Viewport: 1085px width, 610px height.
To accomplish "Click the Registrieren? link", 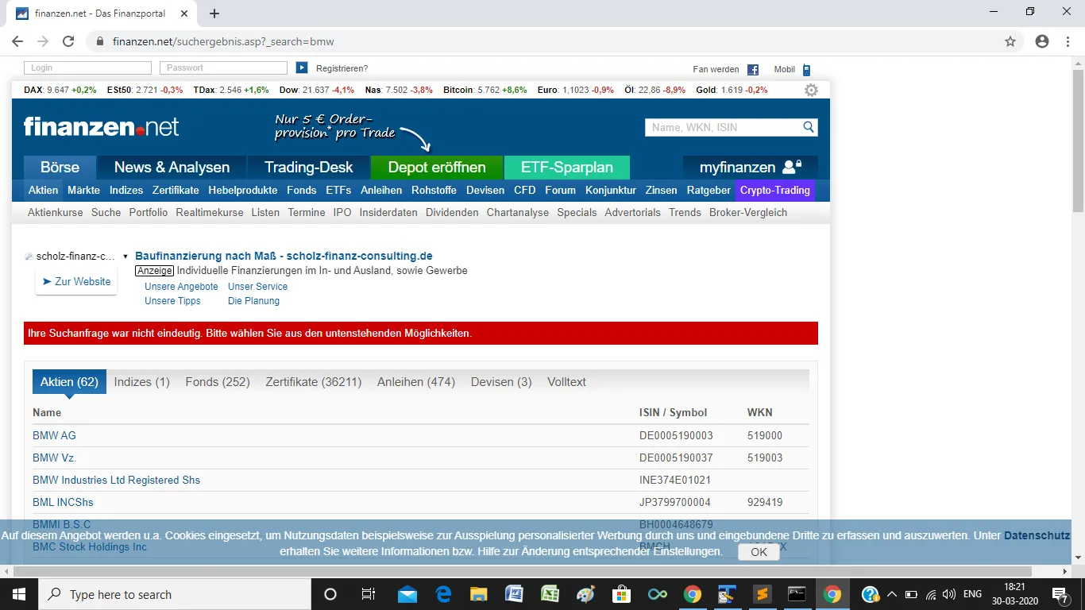I will pyautogui.click(x=342, y=69).
